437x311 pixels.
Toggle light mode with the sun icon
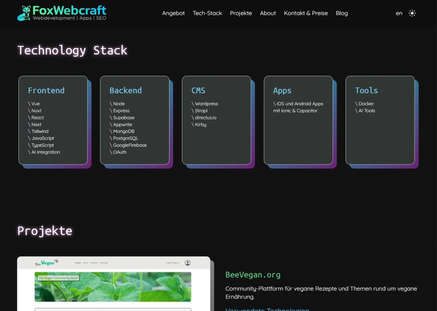click(x=412, y=13)
